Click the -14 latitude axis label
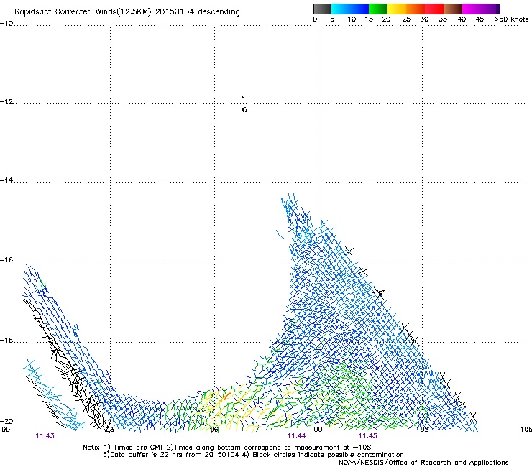Viewport: 532px width, 467px height. [x=6, y=180]
